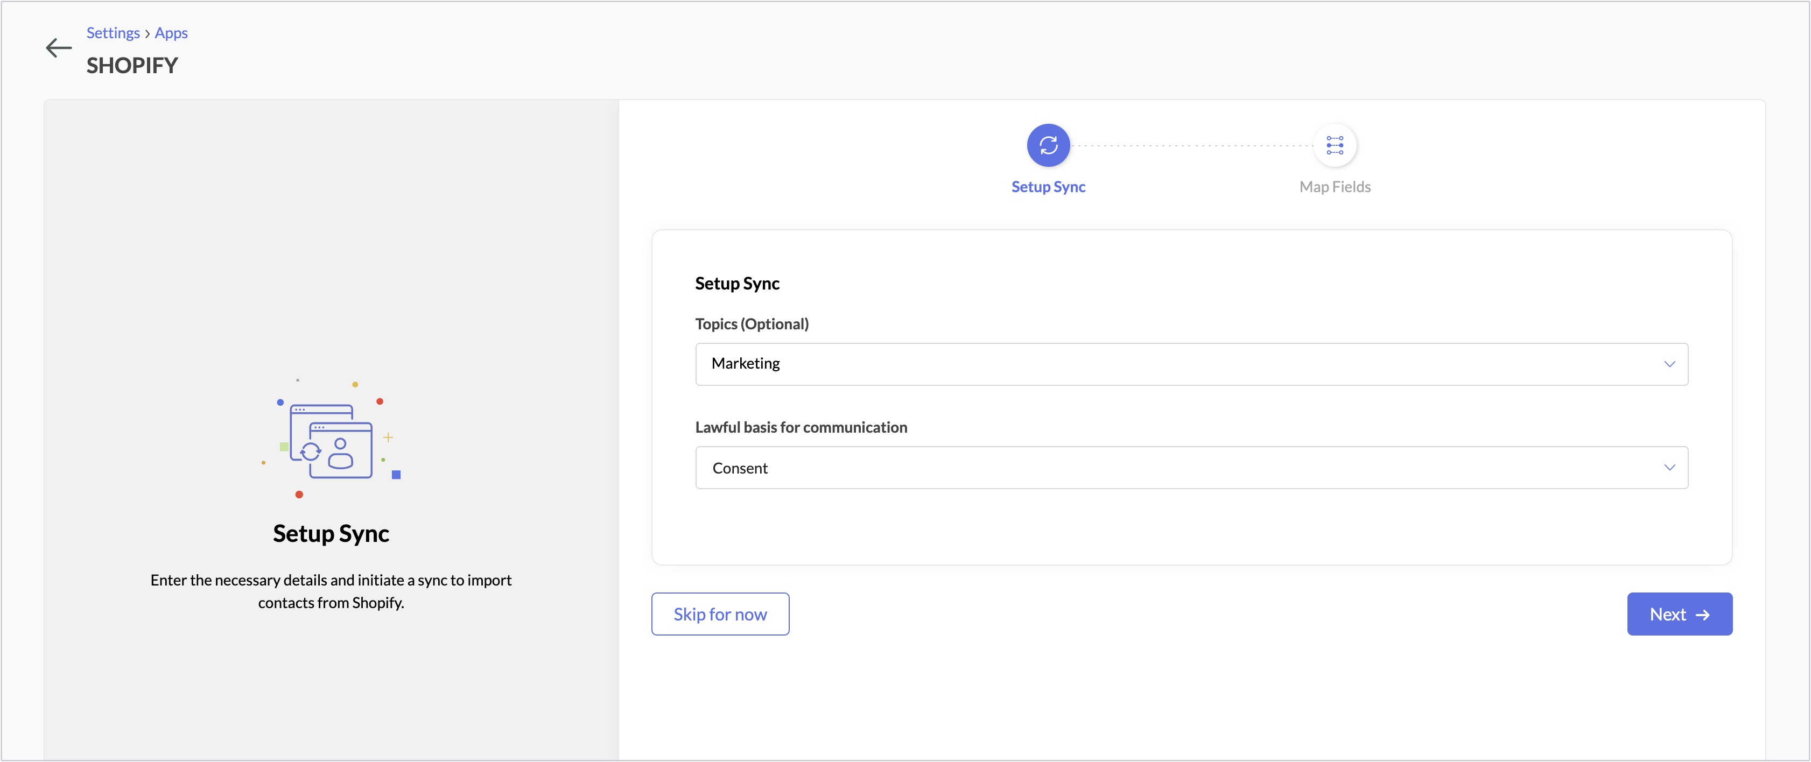Click the SHOPIFY page title
The image size is (1811, 762).
pos(132,65)
